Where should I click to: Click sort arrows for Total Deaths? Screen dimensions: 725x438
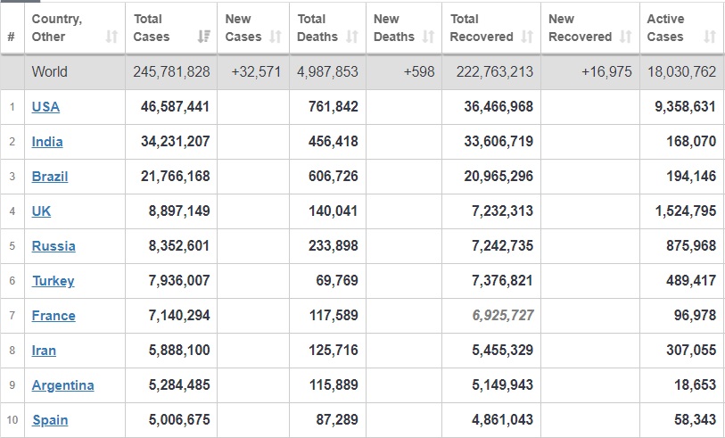(x=351, y=37)
